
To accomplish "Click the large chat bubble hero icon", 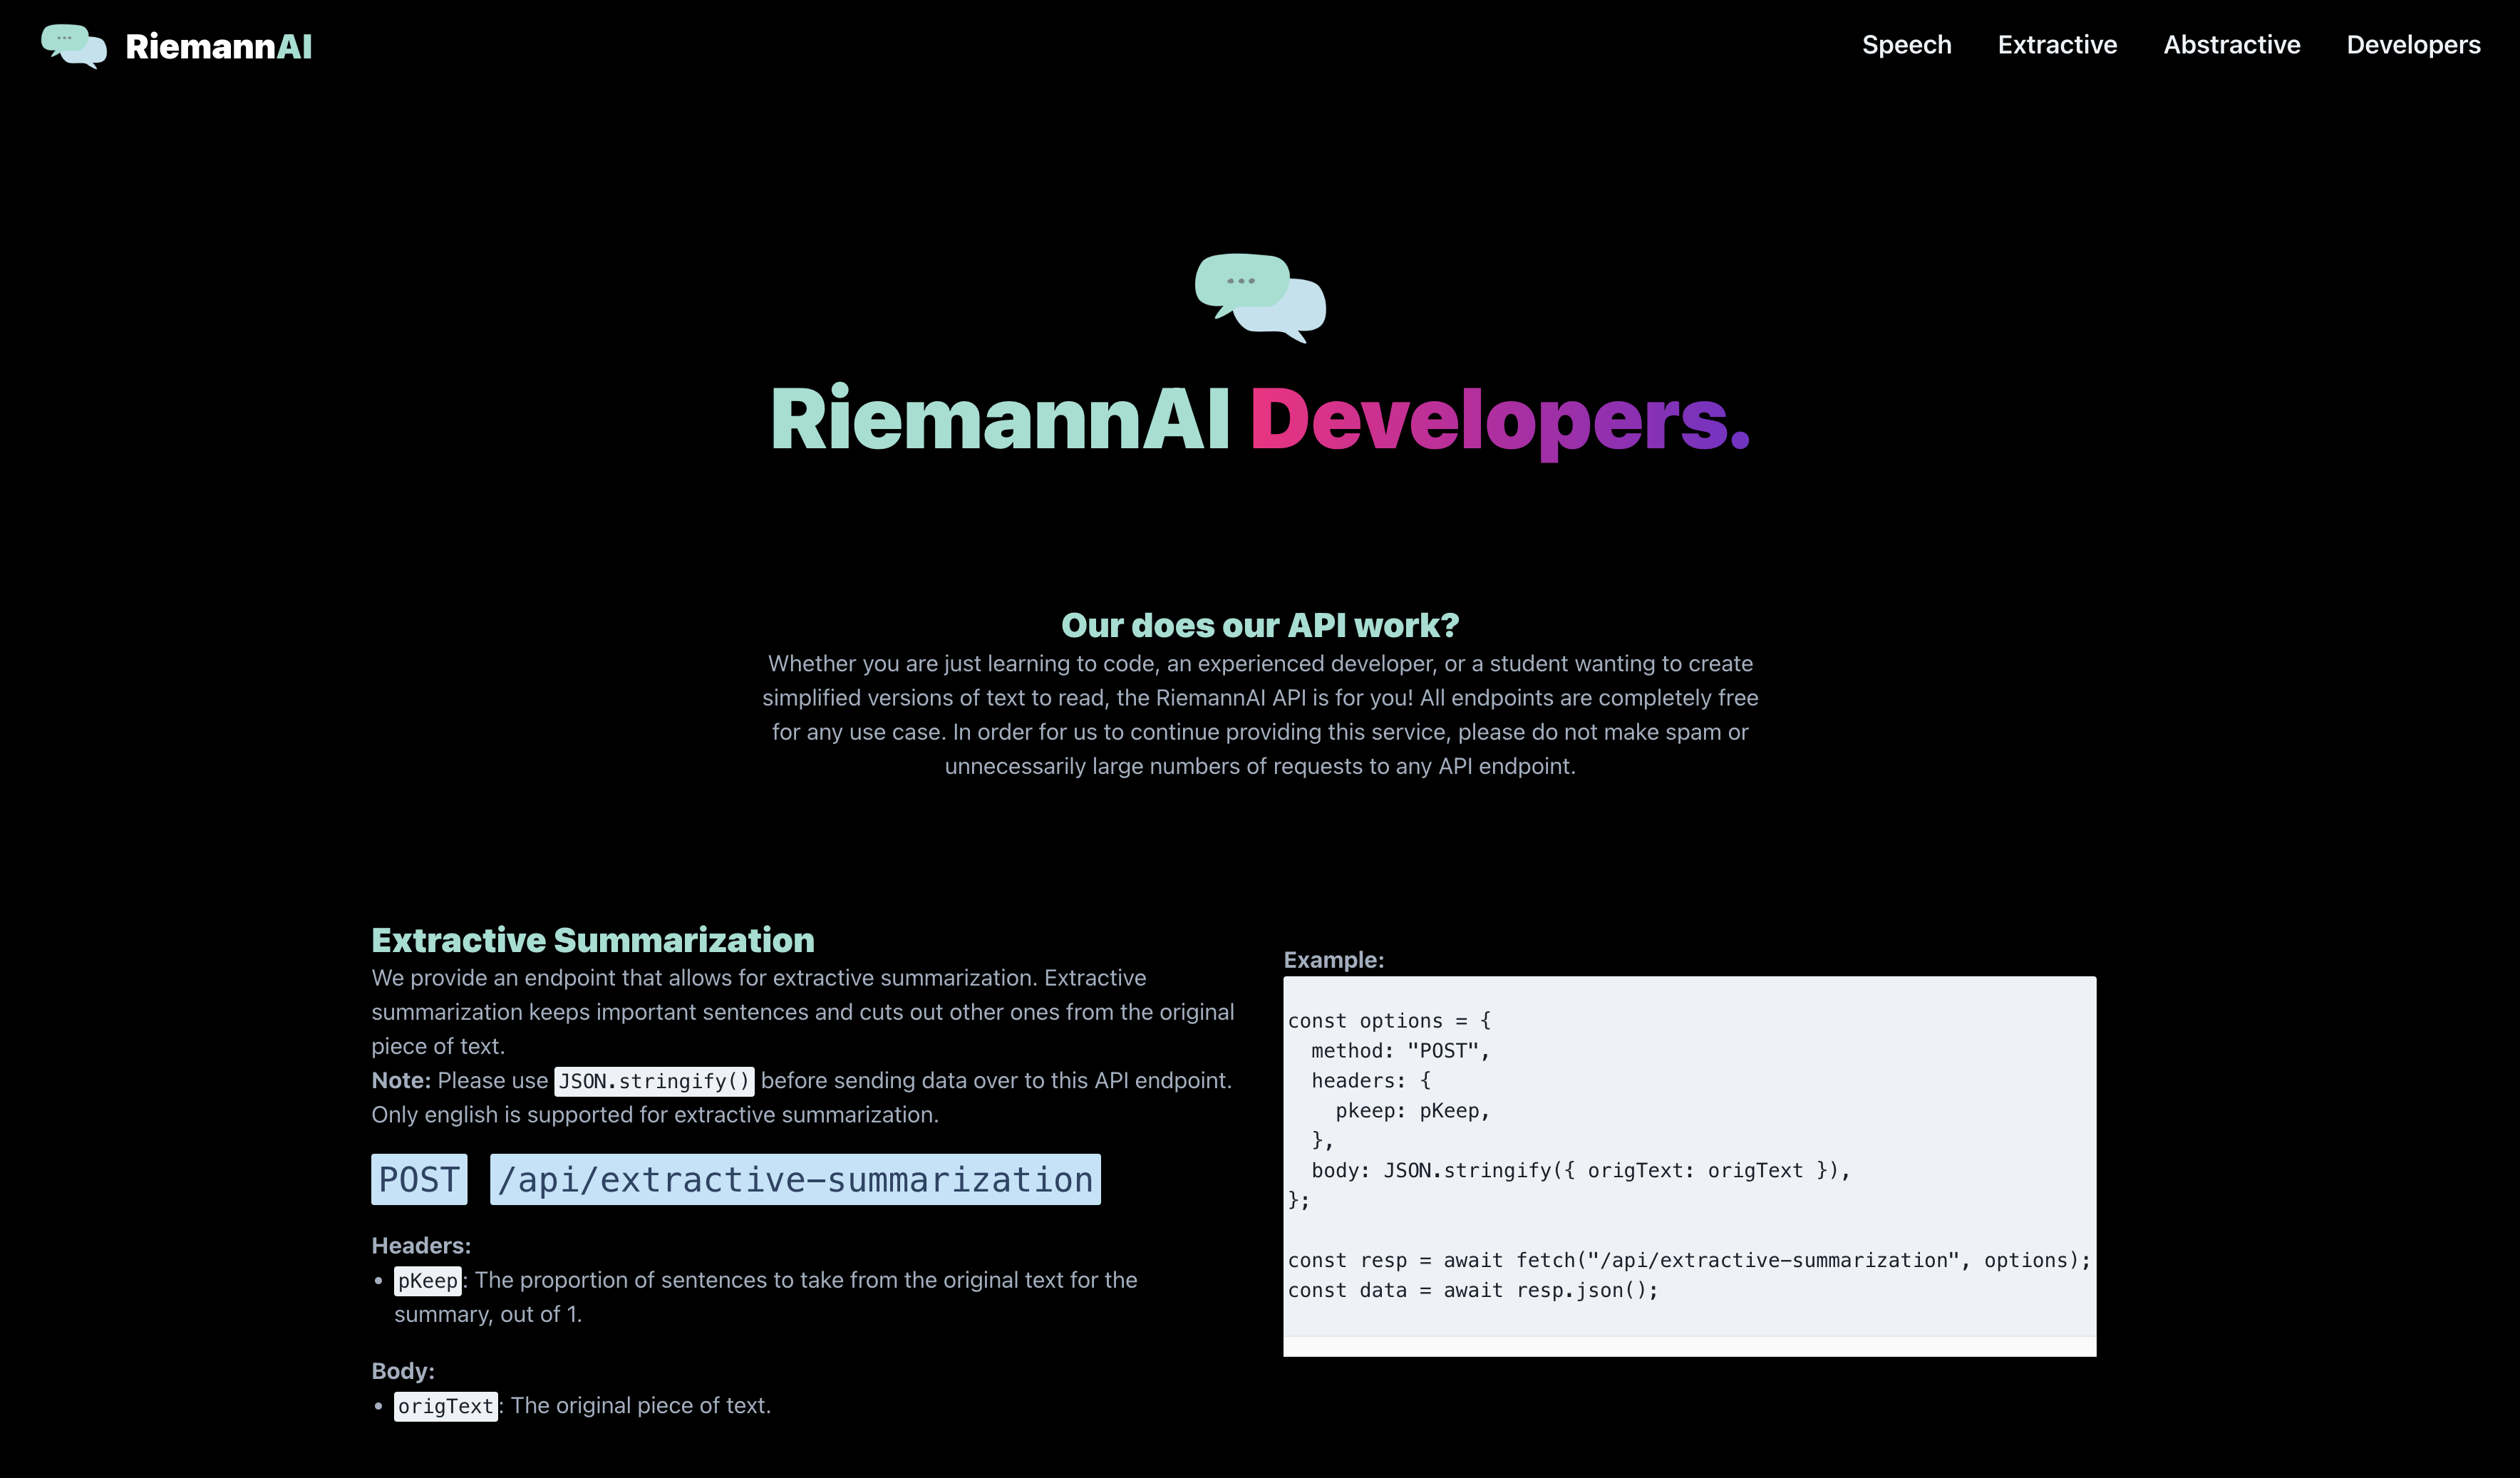I will click(1259, 297).
